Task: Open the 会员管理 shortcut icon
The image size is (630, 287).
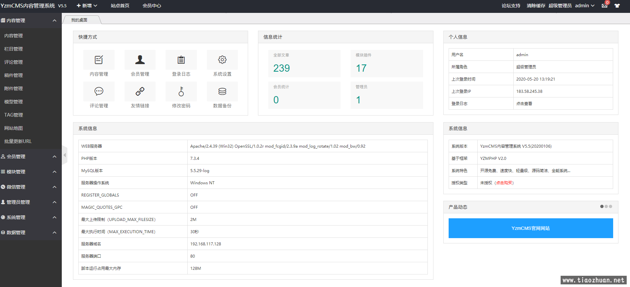Action: [x=140, y=60]
